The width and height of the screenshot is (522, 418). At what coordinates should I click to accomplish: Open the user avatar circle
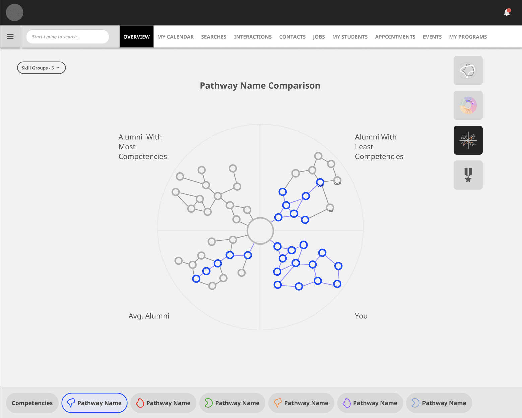15,13
